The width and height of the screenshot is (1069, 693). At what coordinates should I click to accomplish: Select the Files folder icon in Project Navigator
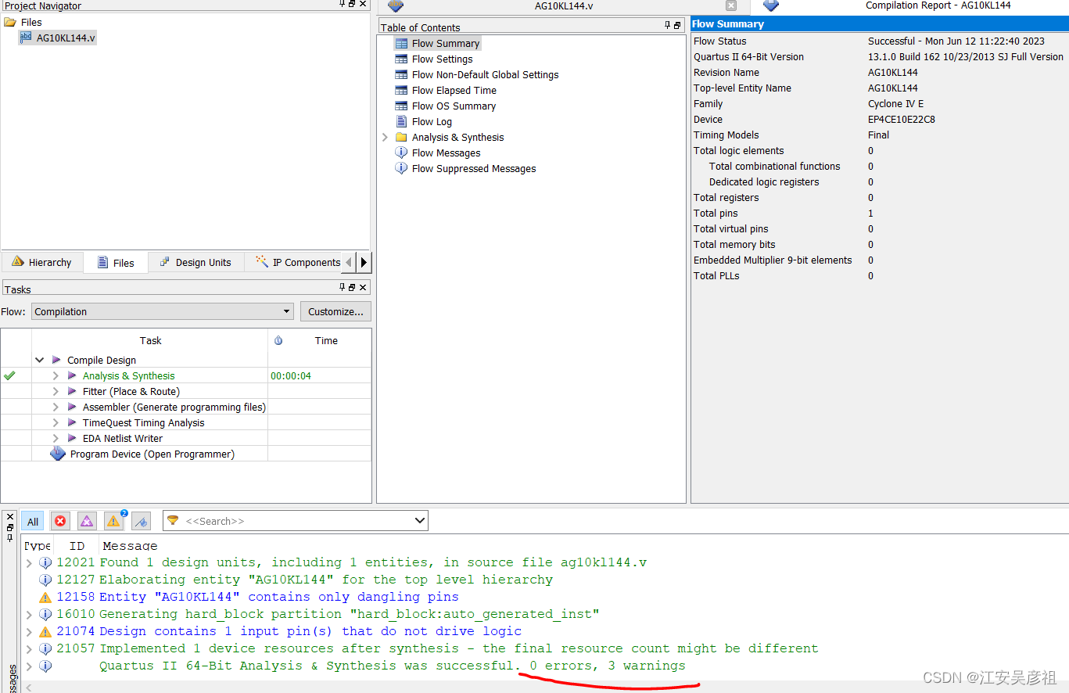point(10,22)
